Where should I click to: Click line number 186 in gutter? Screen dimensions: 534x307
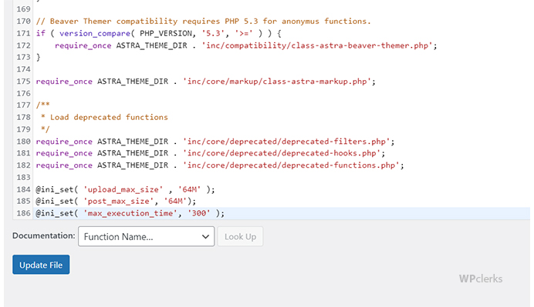[23, 213]
